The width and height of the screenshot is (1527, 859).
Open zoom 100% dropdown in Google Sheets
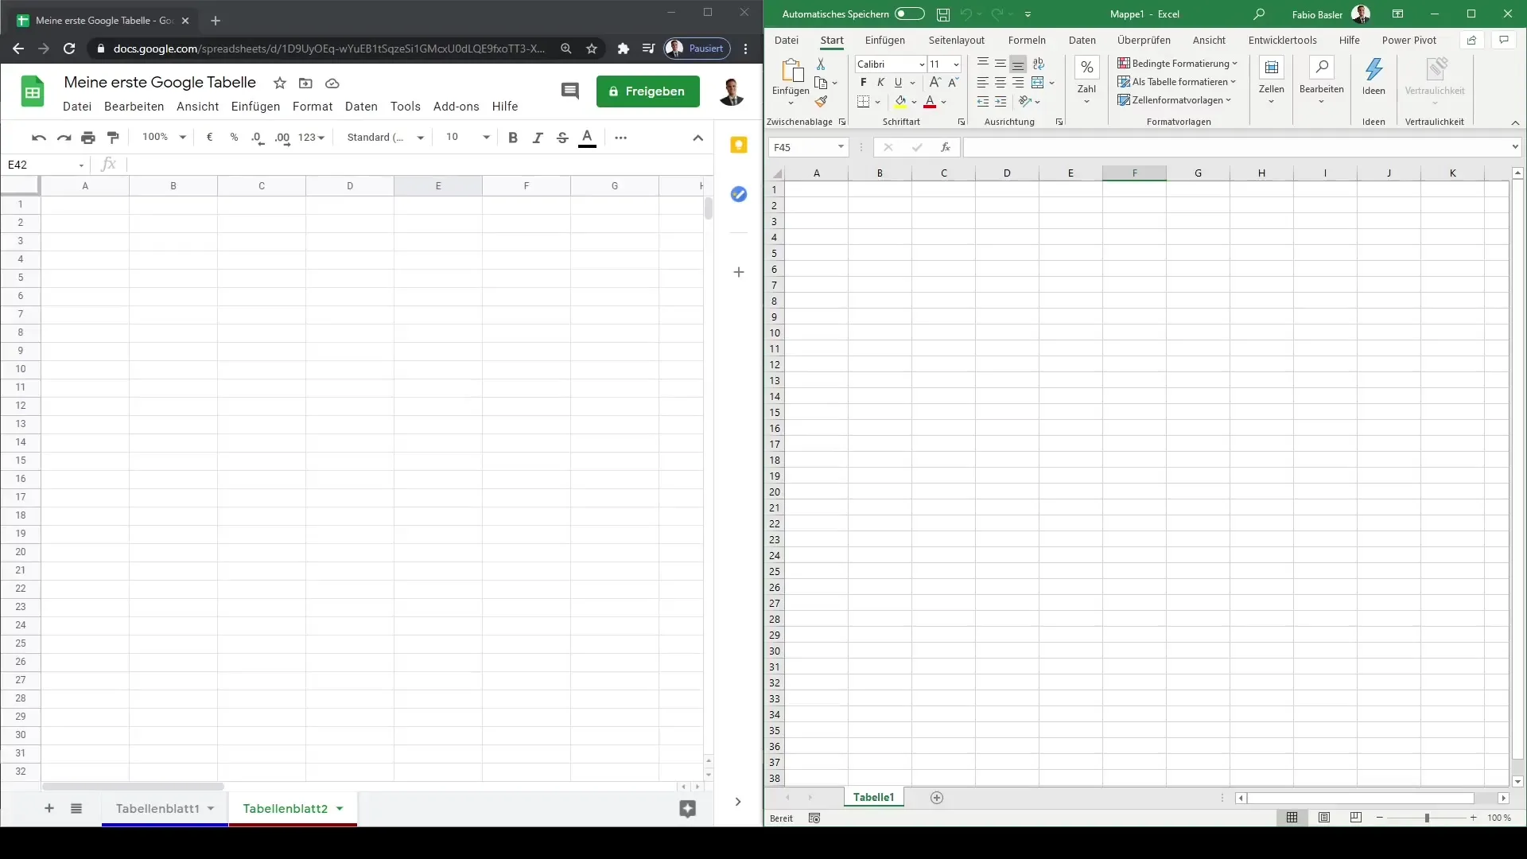164,138
